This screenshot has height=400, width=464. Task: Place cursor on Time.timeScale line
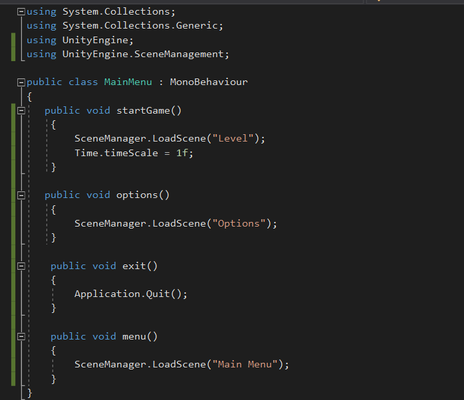[133, 153]
